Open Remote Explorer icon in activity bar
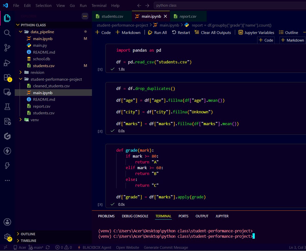Image resolution: width=306 pixels, height=251 pixels. pyautogui.click(x=7, y=92)
